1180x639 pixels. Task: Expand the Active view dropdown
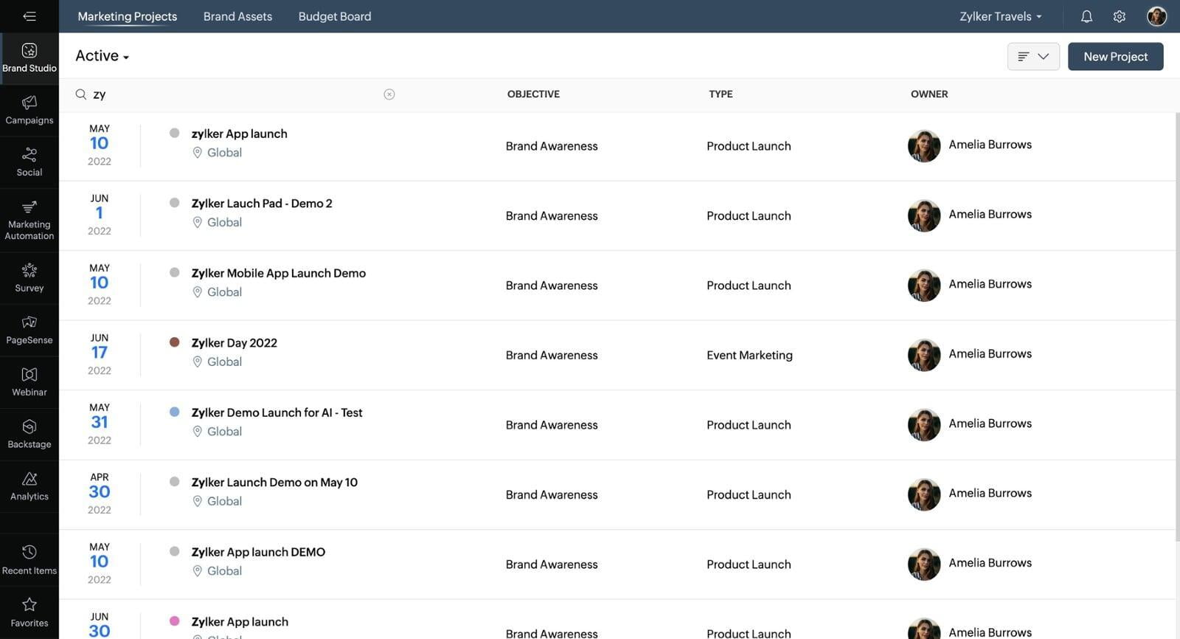click(102, 56)
